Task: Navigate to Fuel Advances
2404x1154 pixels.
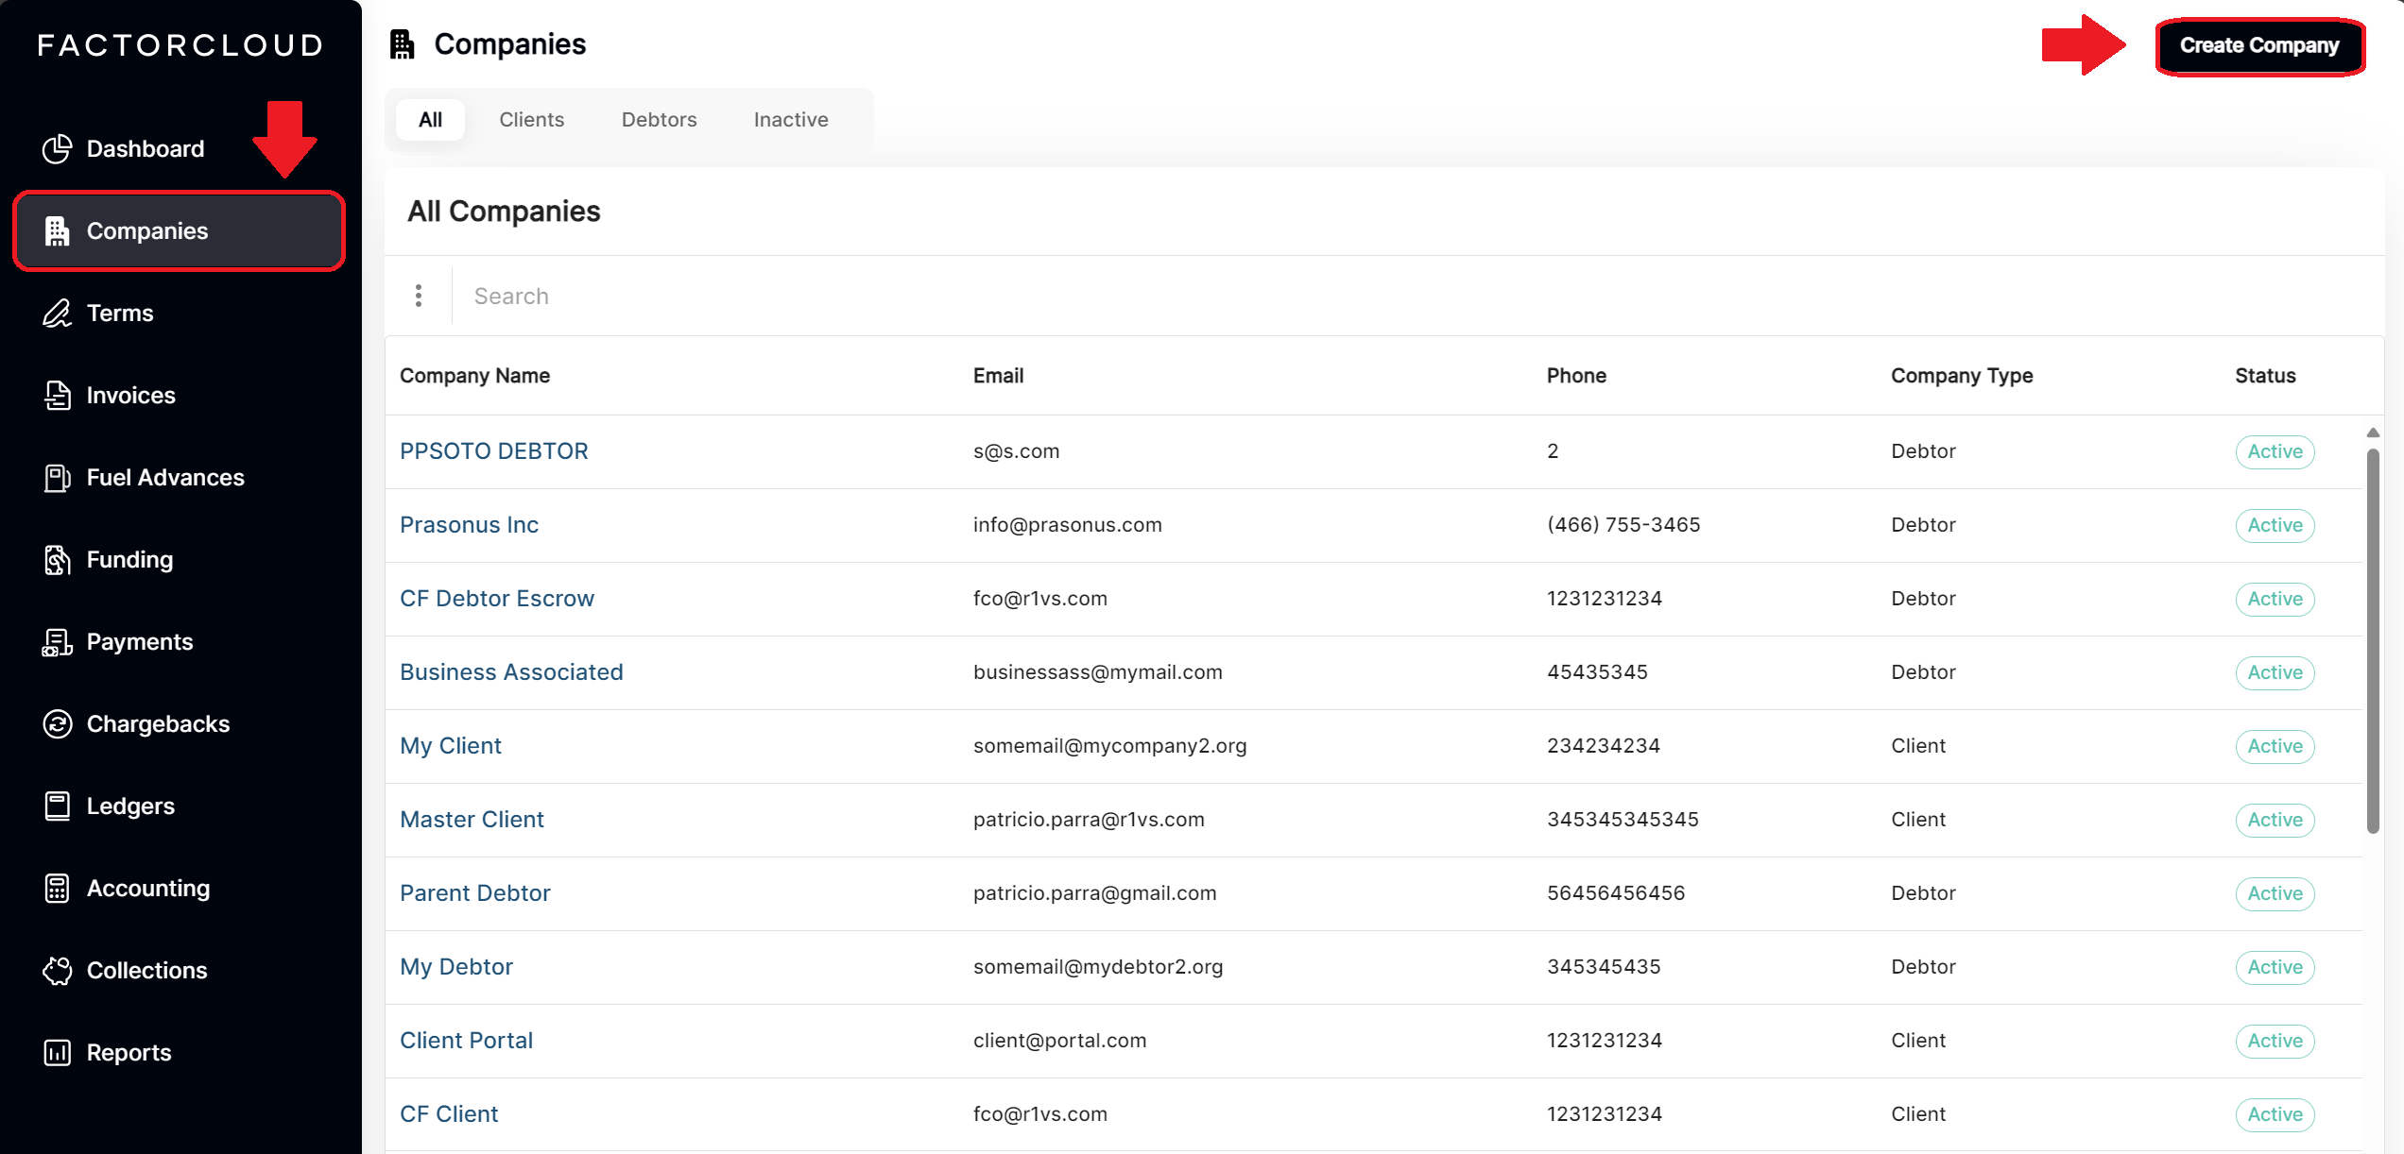Action: (165, 477)
